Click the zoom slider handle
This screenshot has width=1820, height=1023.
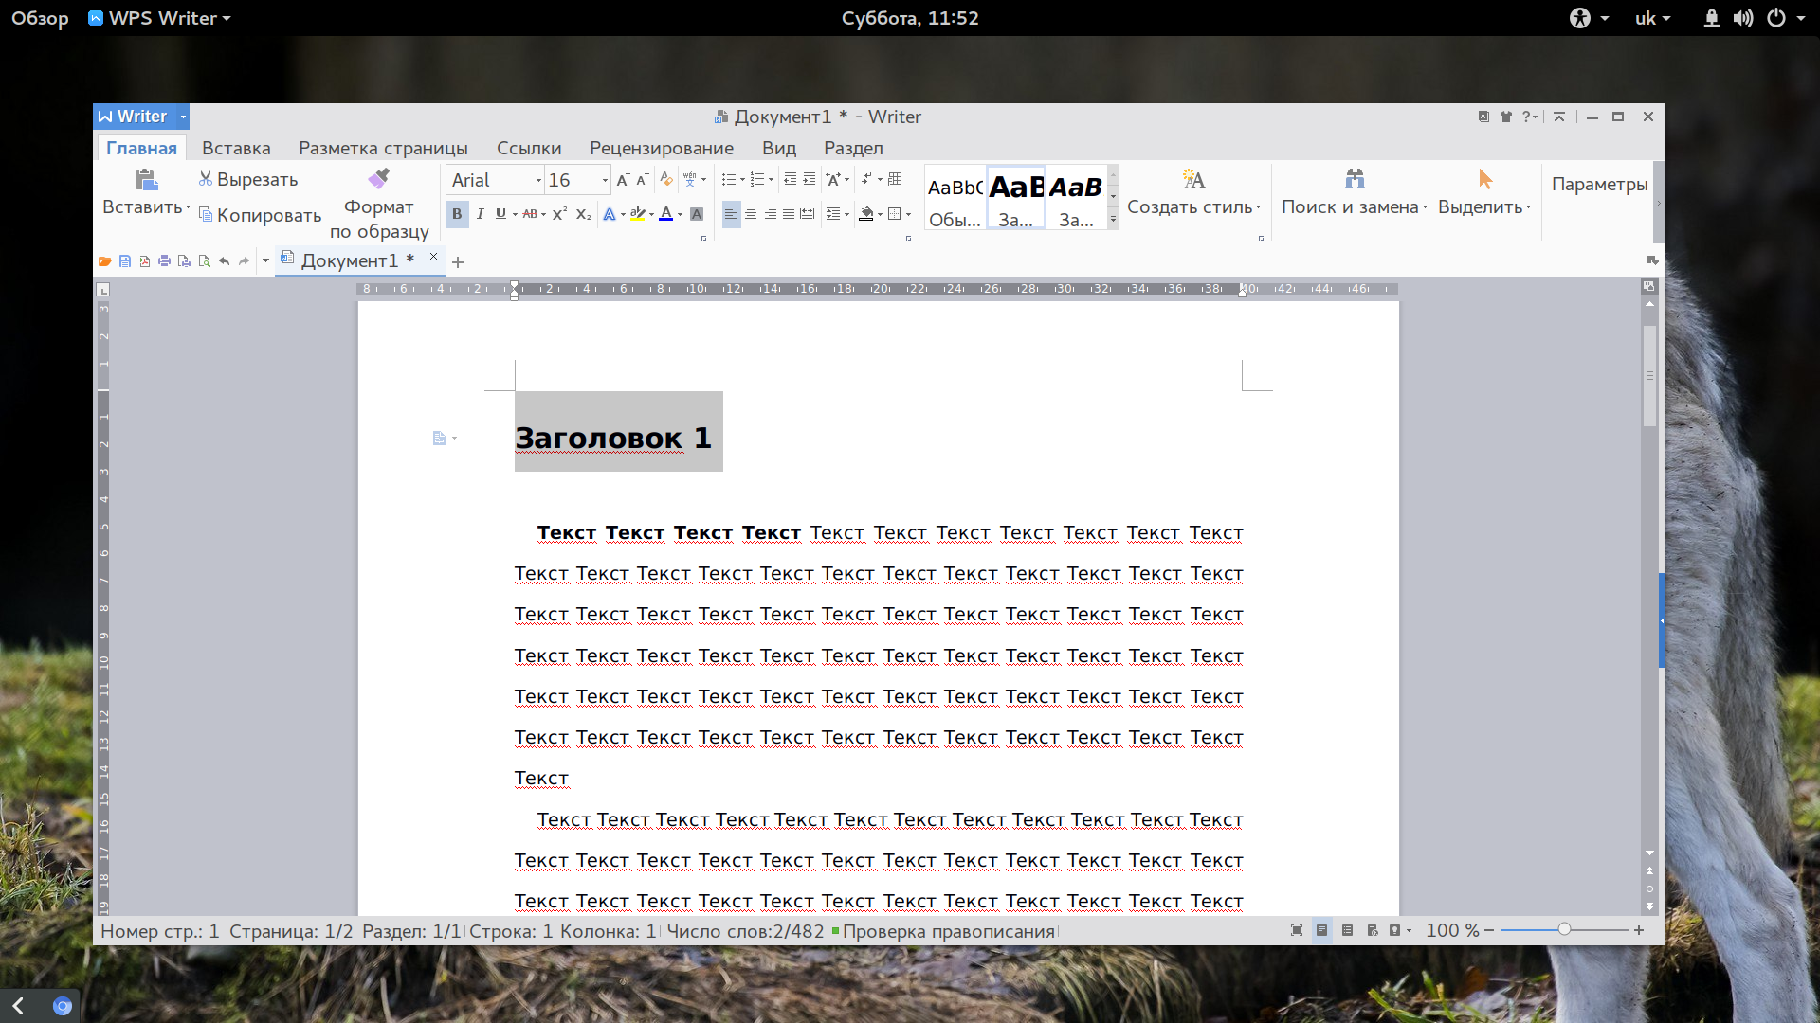(1564, 930)
